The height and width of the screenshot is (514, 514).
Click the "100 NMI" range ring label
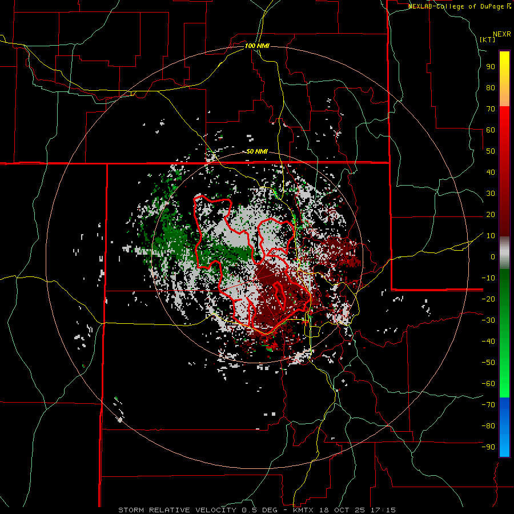(x=257, y=46)
